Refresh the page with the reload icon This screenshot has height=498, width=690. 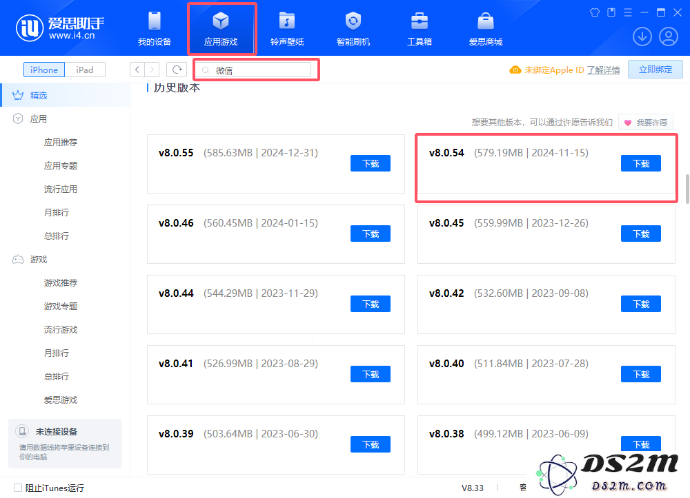click(x=177, y=70)
